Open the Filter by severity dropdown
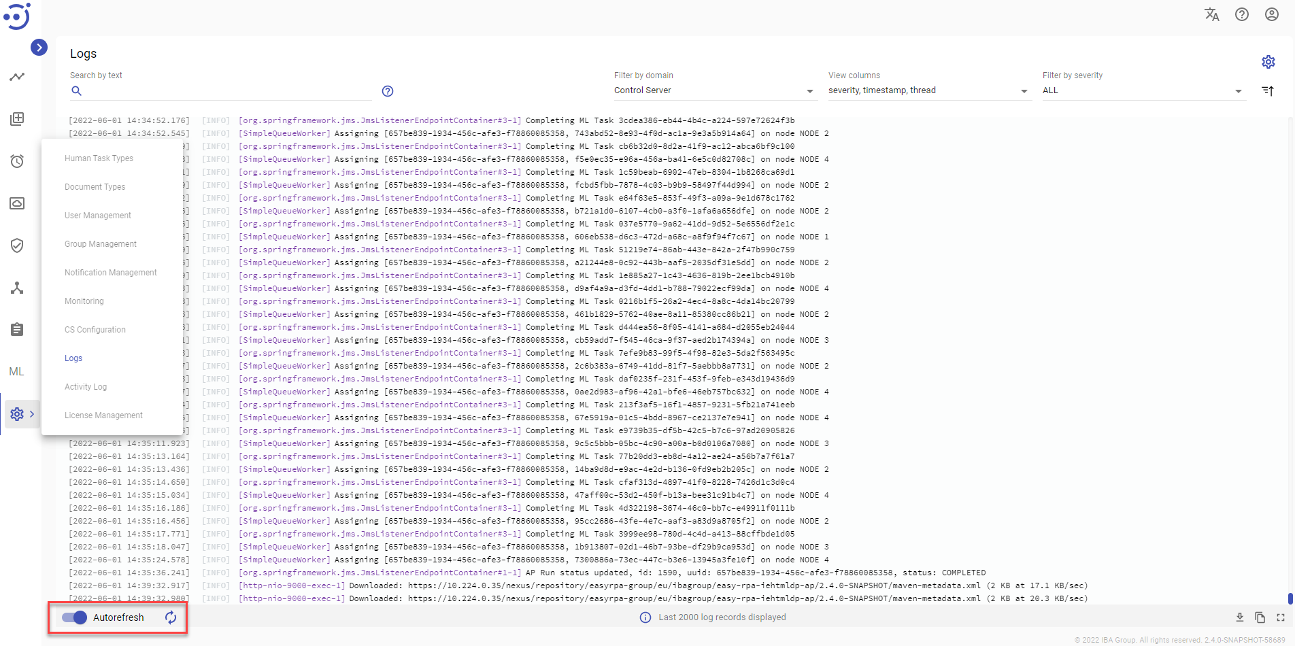The width and height of the screenshot is (1295, 646). click(1143, 90)
